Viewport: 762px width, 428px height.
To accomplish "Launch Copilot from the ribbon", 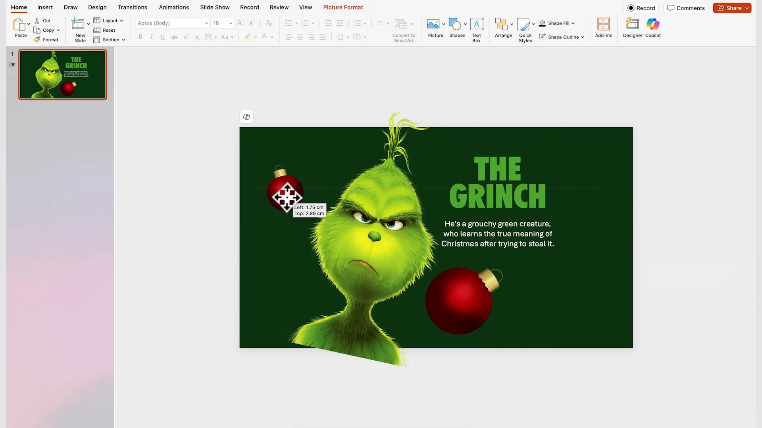I will 653,28.
